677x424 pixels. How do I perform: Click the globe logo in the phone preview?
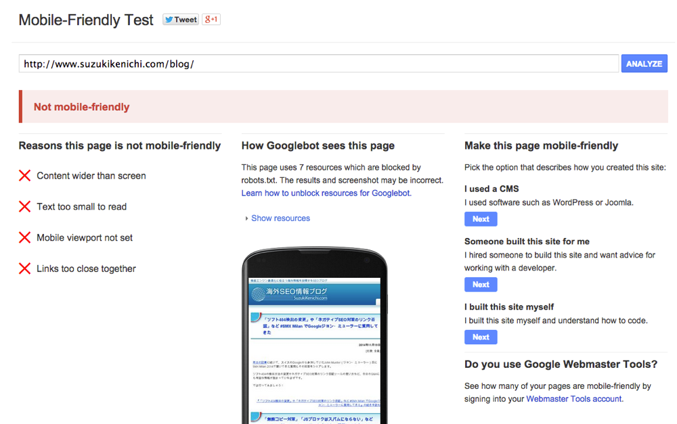click(258, 294)
